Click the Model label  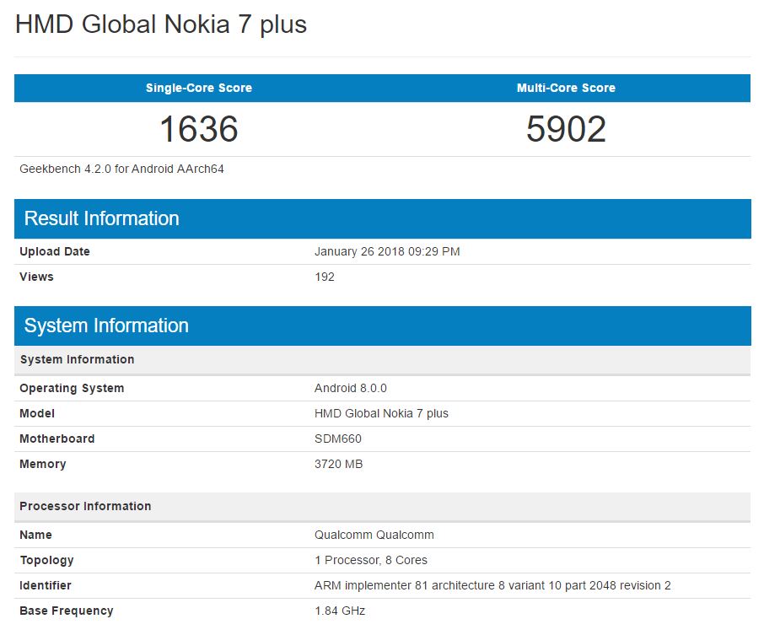click(37, 413)
